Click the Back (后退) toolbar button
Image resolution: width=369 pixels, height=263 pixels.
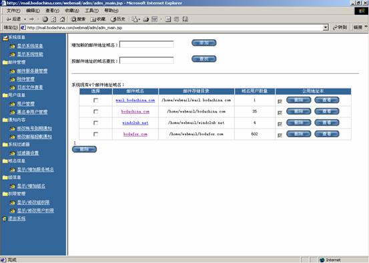(x=13, y=19)
